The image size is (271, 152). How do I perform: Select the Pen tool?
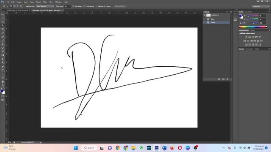tap(3, 67)
